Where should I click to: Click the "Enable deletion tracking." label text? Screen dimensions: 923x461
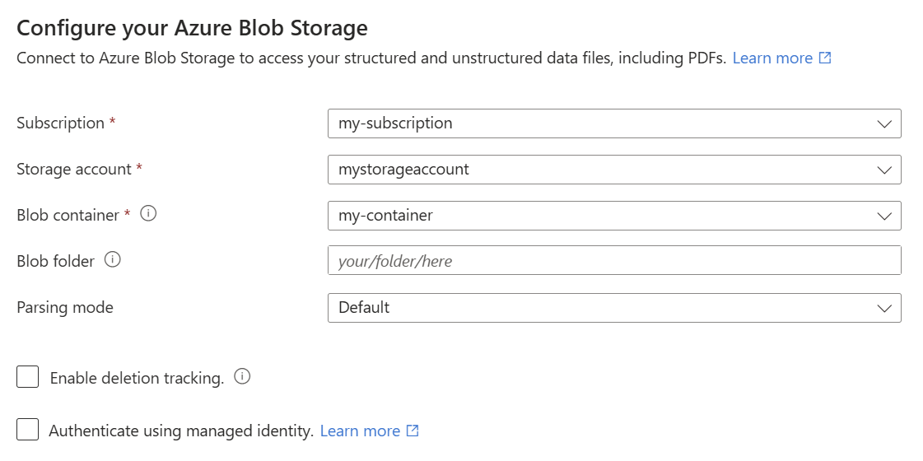[x=137, y=379]
